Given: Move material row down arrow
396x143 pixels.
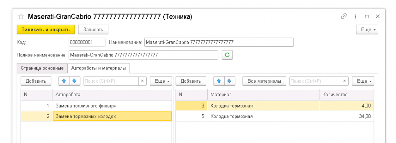Looking at the screenshot, I should tap(230, 81).
